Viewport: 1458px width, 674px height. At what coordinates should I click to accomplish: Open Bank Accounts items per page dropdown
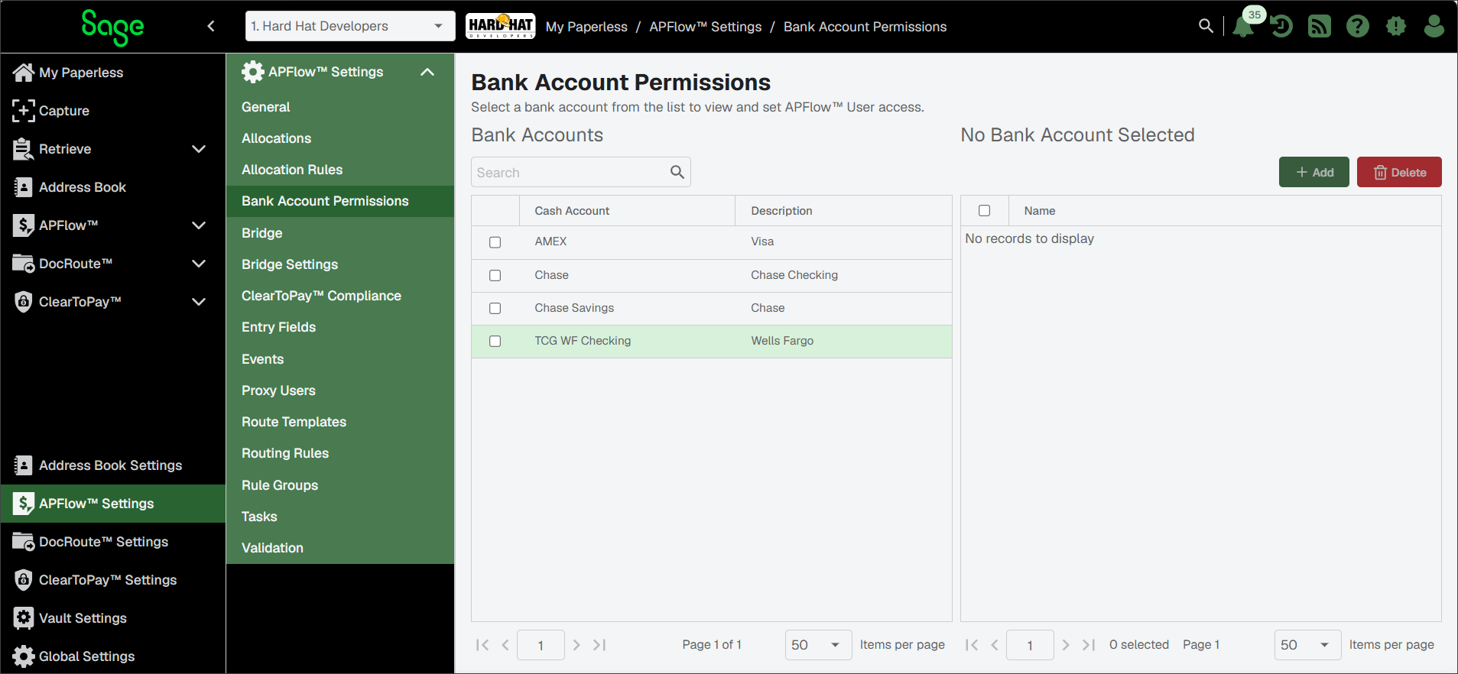818,645
